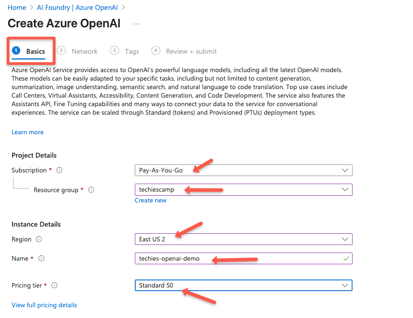Click the breadcrumb chevron after Home
The height and width of the screenshot is (318, 413).
(31, 7)
